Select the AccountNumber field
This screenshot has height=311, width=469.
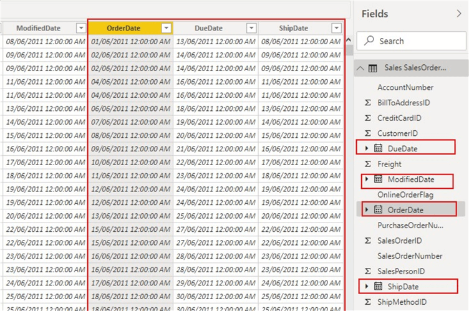pos(405,88)
